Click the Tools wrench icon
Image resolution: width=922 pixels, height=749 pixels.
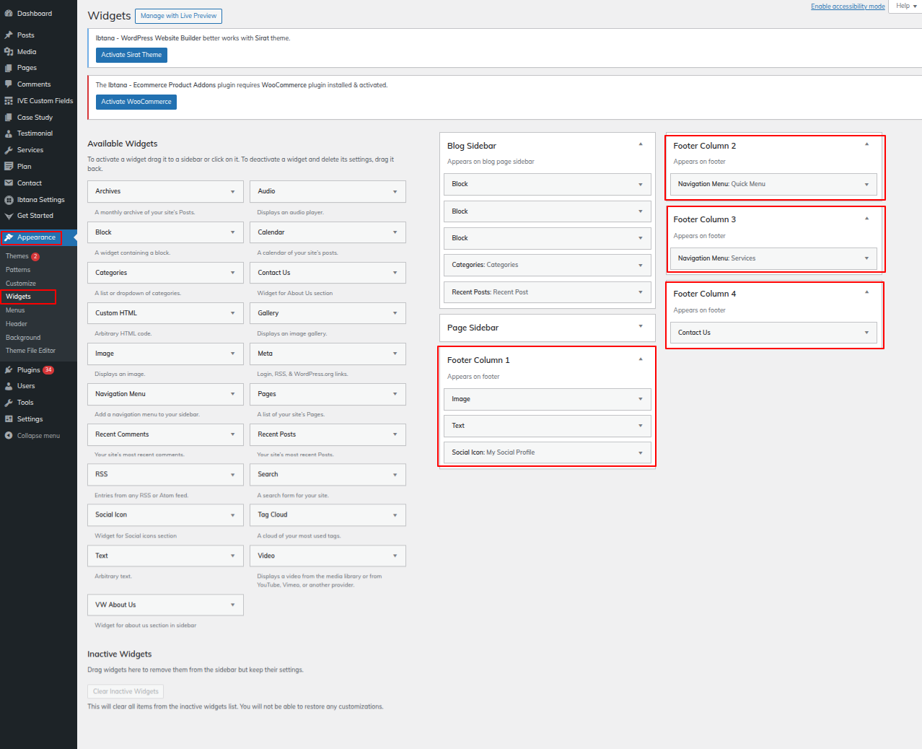click(x=9, y=403)
